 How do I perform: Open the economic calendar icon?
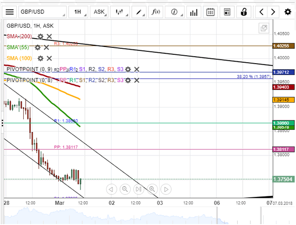[x=210, y=12]
